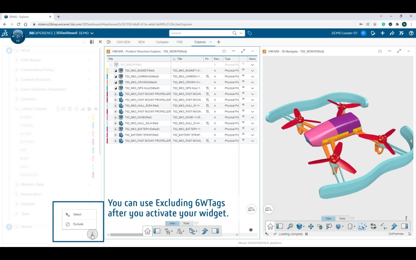
Task: Click About 3DEXPERIENCE platform link
Action: click(260, 243)
